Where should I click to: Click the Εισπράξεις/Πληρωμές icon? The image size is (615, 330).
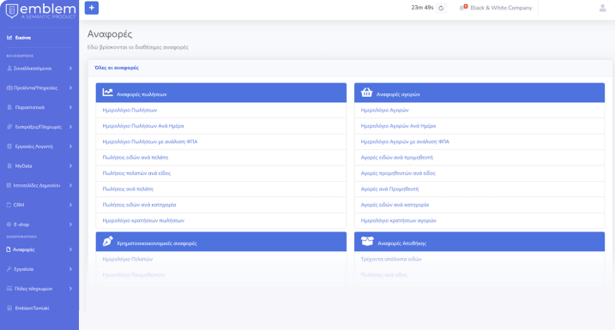[9, 127]
